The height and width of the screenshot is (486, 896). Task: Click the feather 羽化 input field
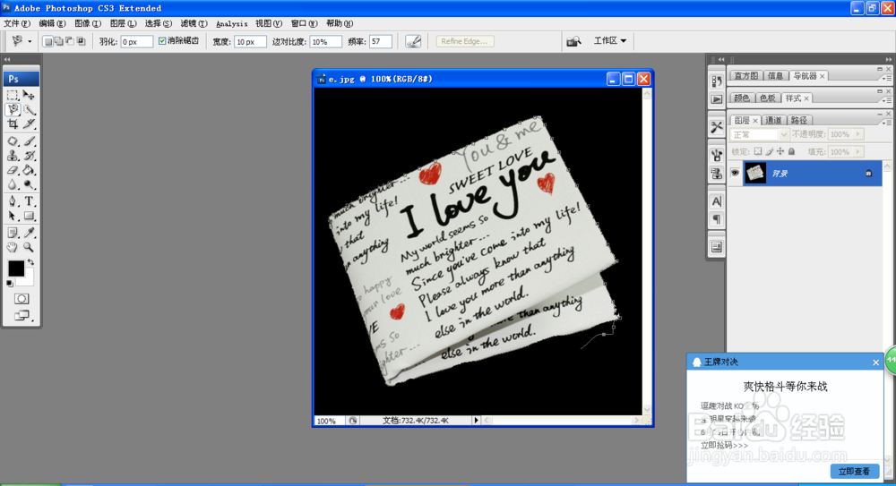coord(136,41)
